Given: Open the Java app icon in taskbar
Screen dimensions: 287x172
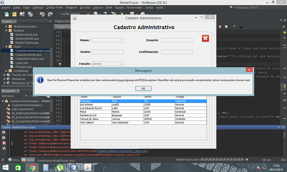Looking at the screenshot, I should 88,167.
